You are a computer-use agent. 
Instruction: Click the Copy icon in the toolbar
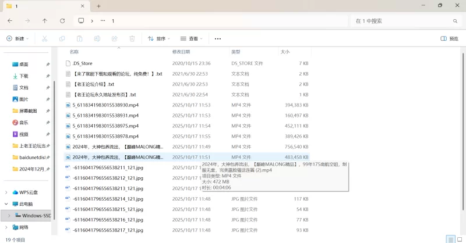(x=62, y=38)
